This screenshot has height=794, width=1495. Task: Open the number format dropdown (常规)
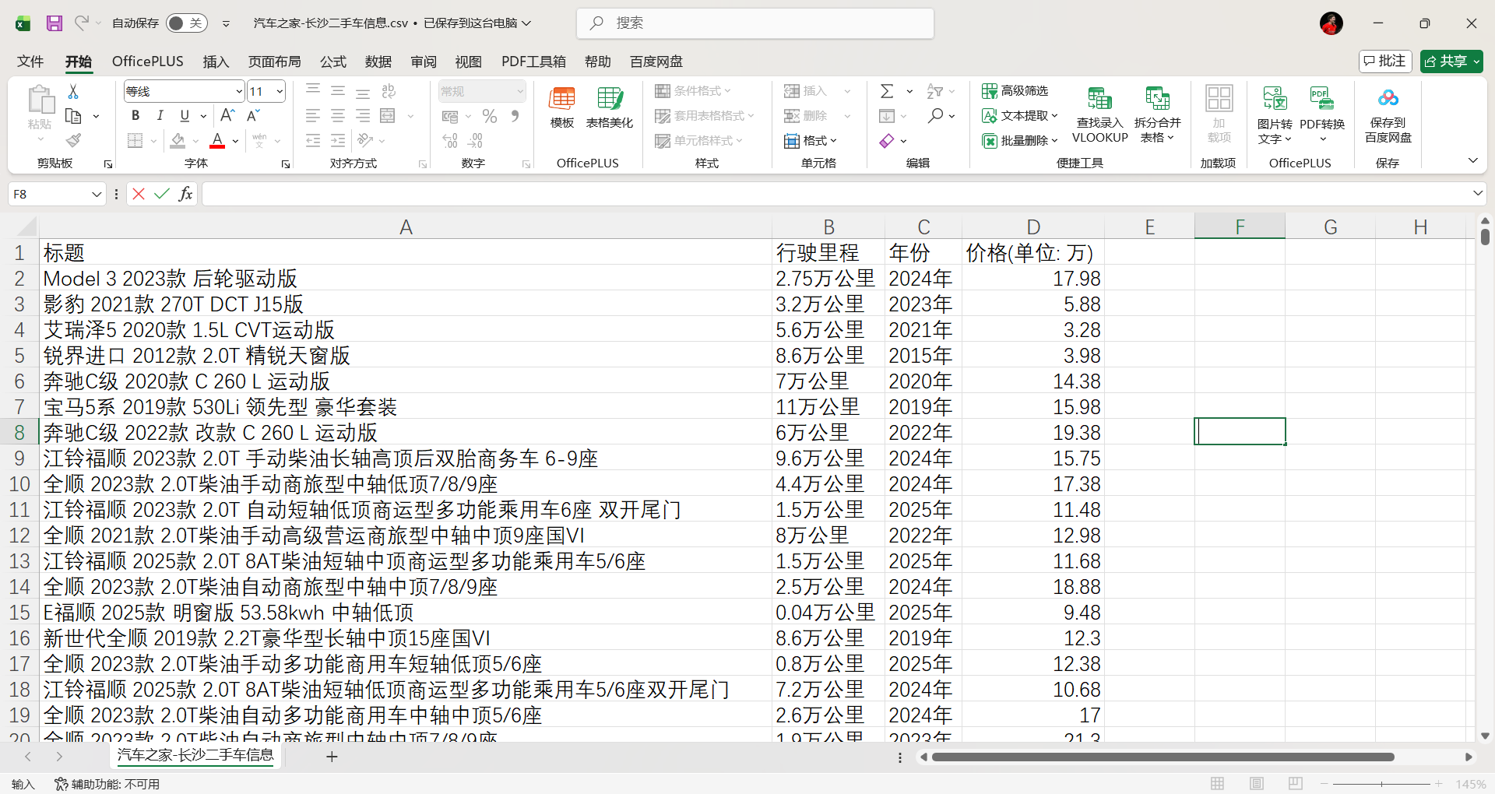coord(520,92)
